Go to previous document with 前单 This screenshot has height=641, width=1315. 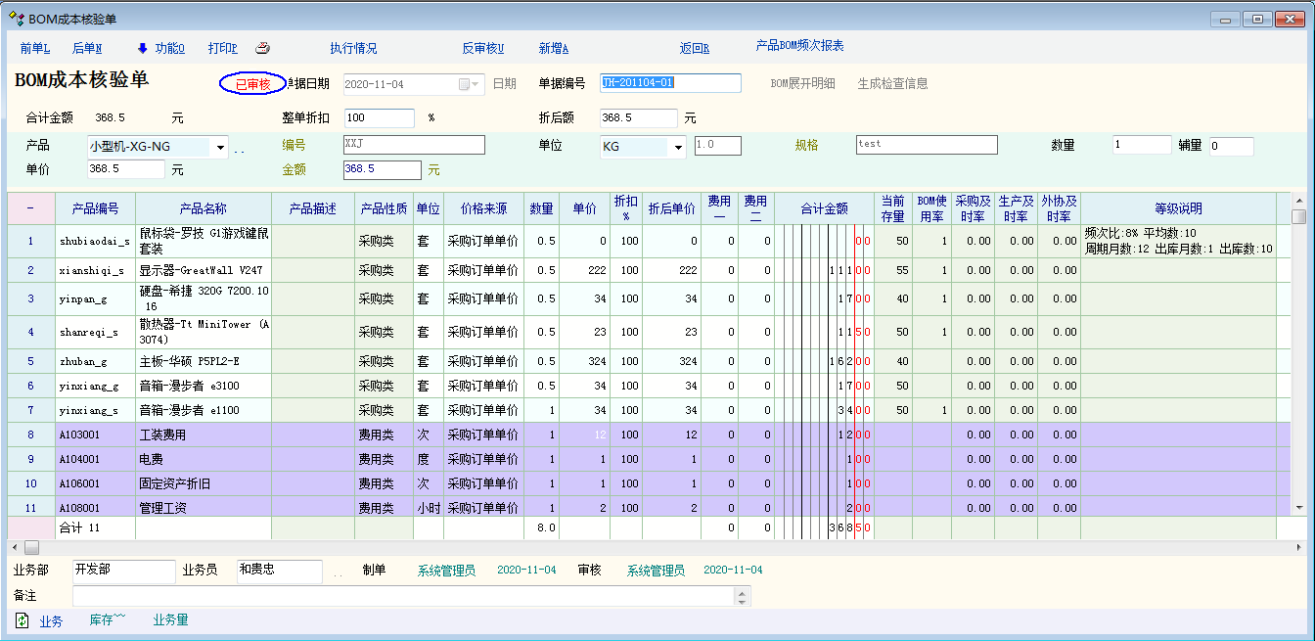(x=34, y=48)
